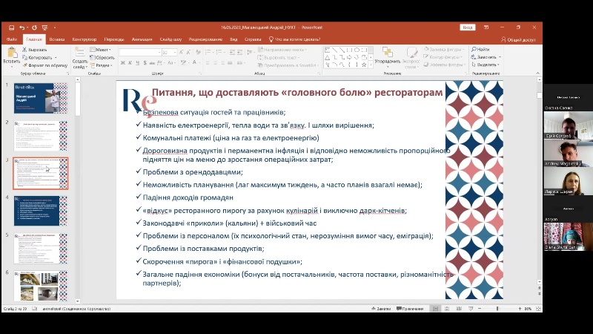Decrease list indent level
The image size is (593, 334).
pyautogui.click(x=232, y=52)
